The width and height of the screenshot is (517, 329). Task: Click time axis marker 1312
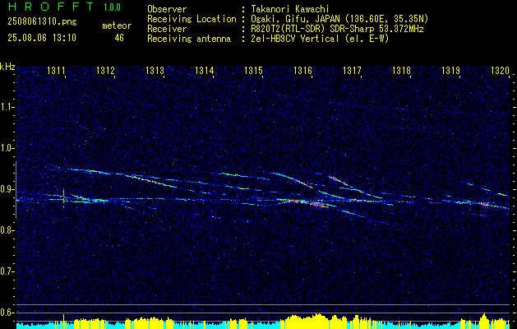pyautogui.click(x=105, y=71)
